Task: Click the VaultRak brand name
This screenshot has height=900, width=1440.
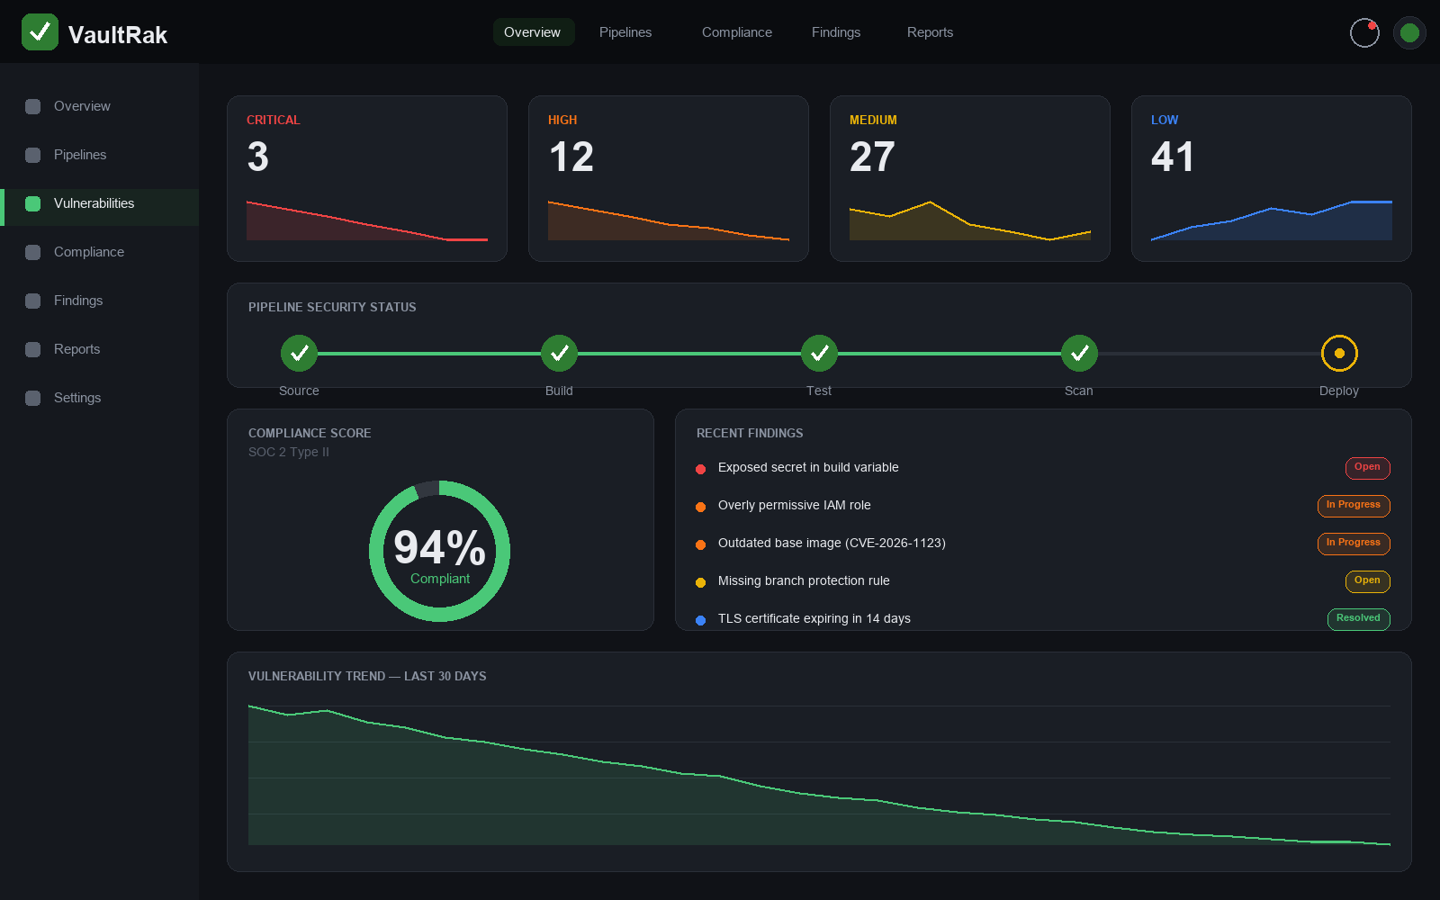Action: [118, 35]
